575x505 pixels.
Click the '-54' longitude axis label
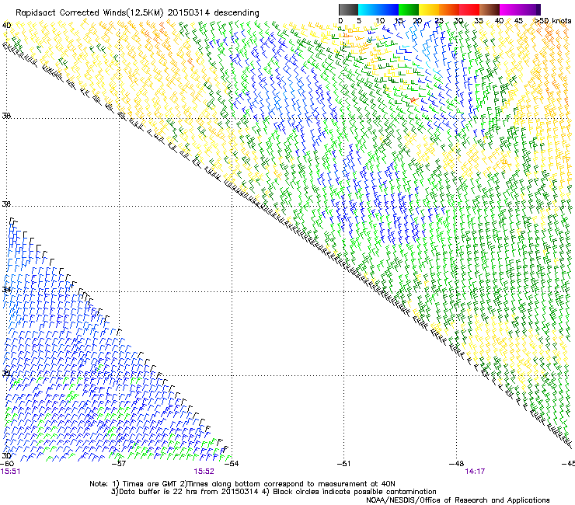231,464
